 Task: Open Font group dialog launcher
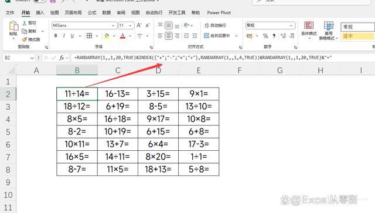tap(151, 47)
